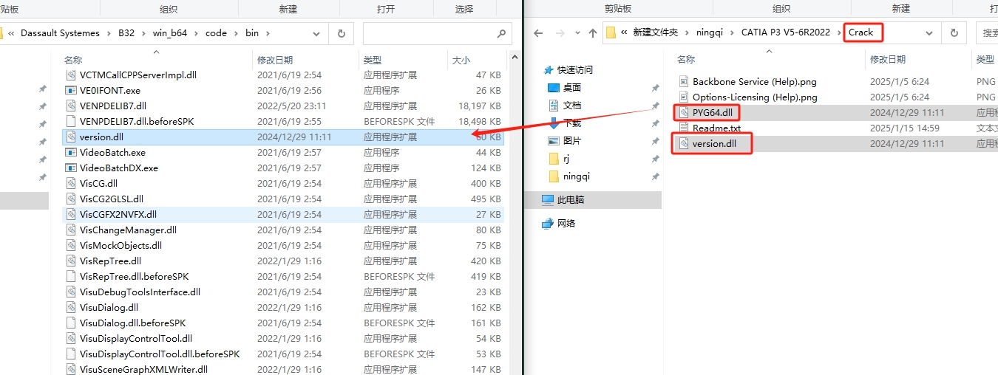998x375 pixels.
Task: Select VisuDisplayControlTool.dll.beforeSPK in the list
Action: [160, 354]
